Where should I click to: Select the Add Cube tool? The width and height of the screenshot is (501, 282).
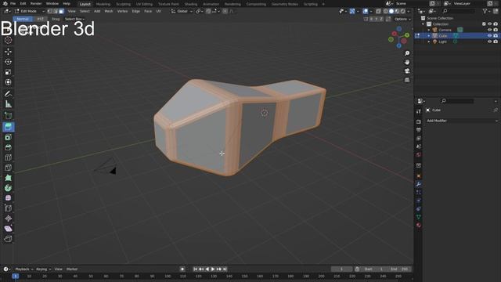tap(9, 116)
